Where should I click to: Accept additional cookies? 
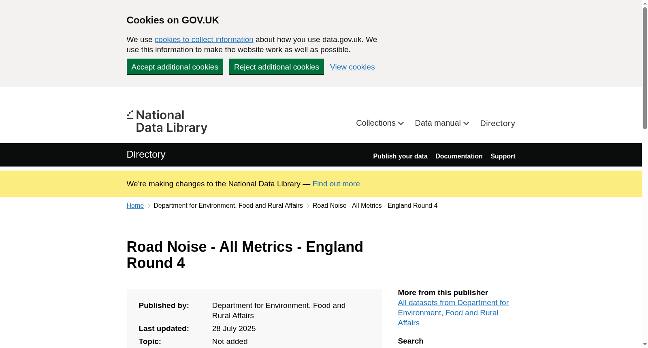(x=175, y=67)
